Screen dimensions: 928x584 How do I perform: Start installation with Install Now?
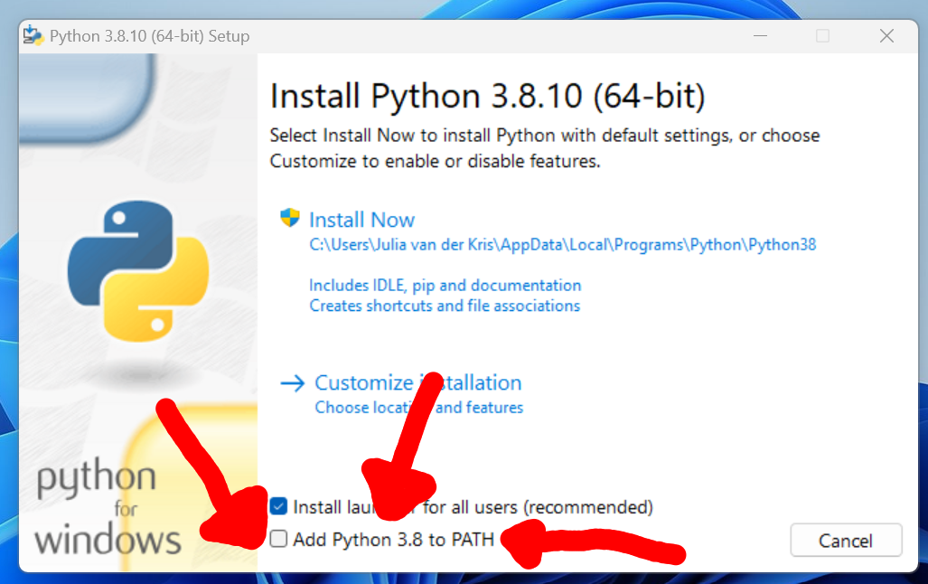click(x=361, y=220)
